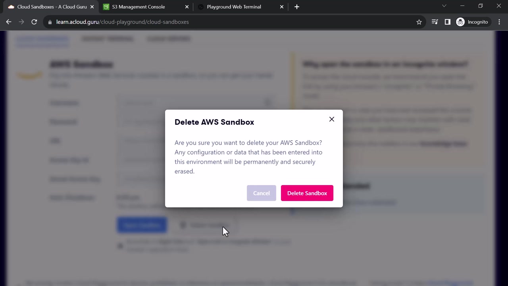Click the S3 Management Console favicon
This screenshot has width=508, height=286.
[106, 7]
